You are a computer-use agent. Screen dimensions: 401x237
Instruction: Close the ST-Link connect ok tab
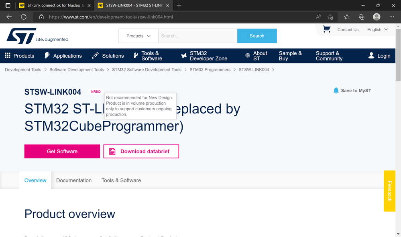point(89,5)
